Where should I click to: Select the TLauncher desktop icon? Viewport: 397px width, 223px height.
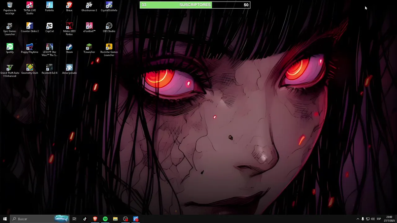[x=89, y=48]
